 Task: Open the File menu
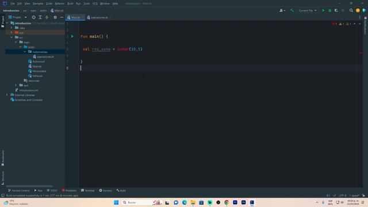(13, 3)
